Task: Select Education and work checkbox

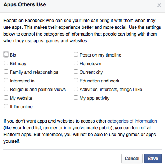Action: pos(76,80)
